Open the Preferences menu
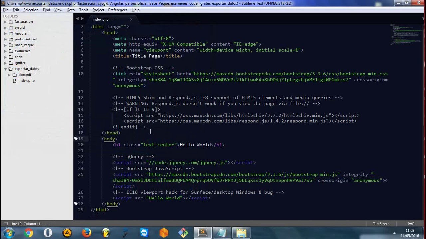426x239 pixels. (118, 10)
